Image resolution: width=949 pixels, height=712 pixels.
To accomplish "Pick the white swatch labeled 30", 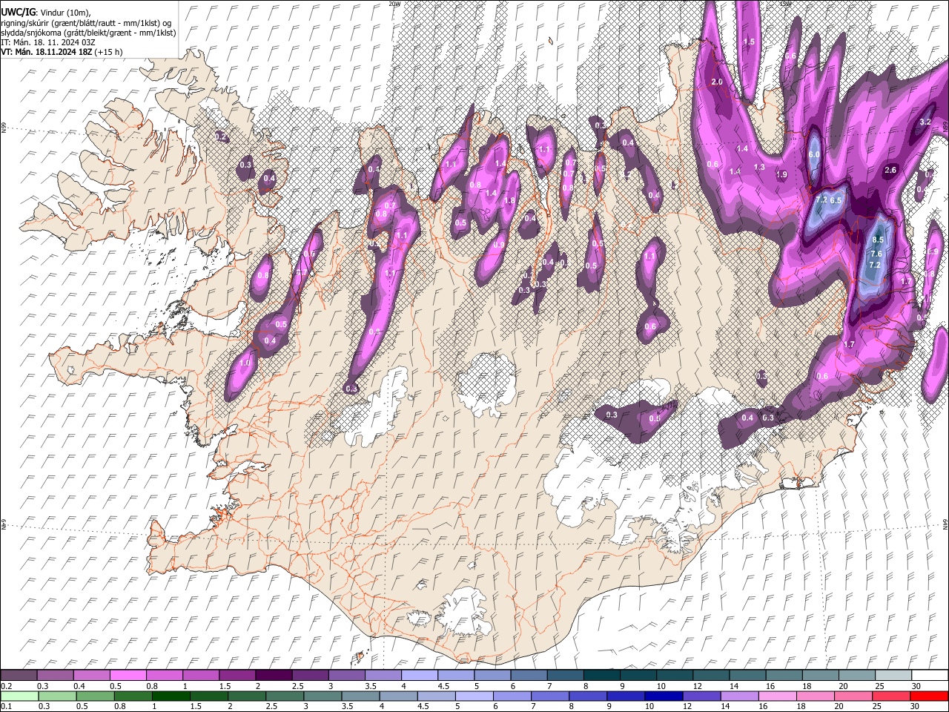I will pos(929,676).
